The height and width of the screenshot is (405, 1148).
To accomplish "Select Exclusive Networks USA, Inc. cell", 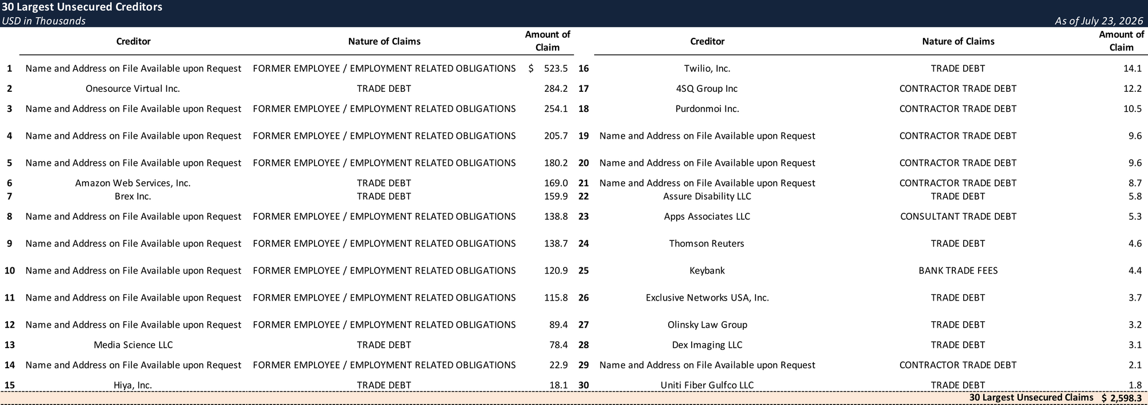I will pyautogui.click(x=707, y=298).
